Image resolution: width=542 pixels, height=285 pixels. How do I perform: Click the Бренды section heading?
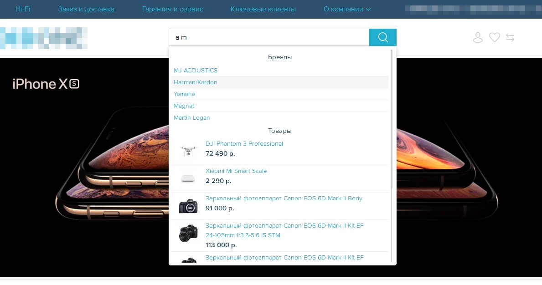click(279, 57)
